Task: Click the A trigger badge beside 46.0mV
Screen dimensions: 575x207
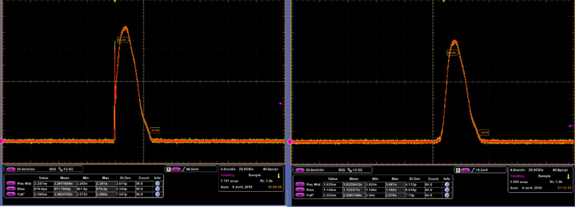Action: [168, 169]
